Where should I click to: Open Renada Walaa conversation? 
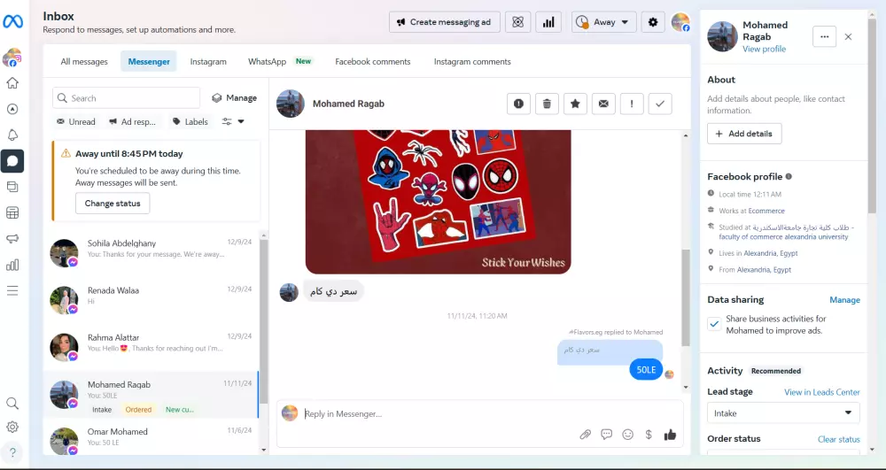coord(151,299)
